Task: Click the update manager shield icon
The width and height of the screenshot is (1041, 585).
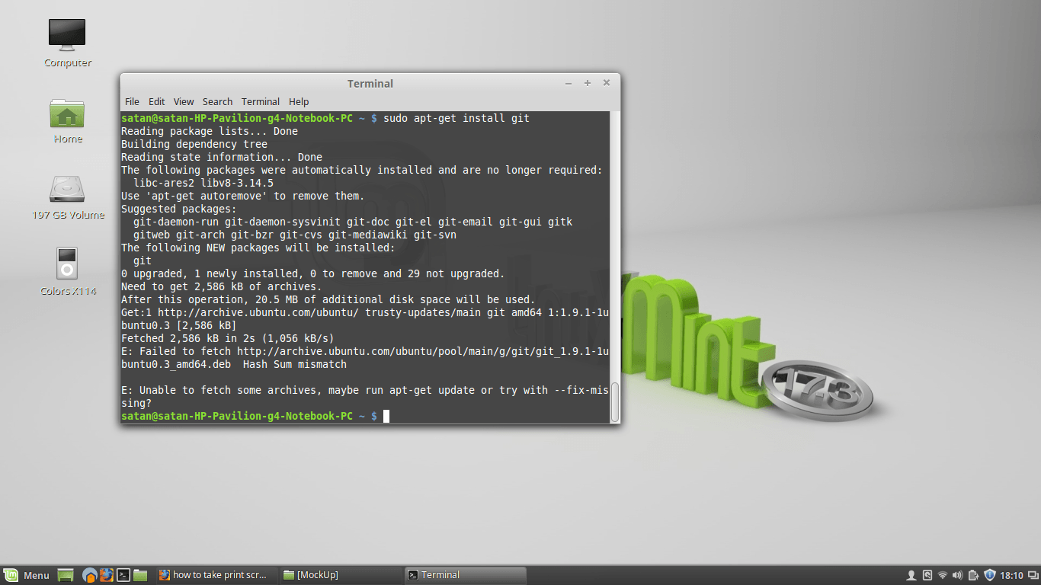Action: (x=990, y=575)
